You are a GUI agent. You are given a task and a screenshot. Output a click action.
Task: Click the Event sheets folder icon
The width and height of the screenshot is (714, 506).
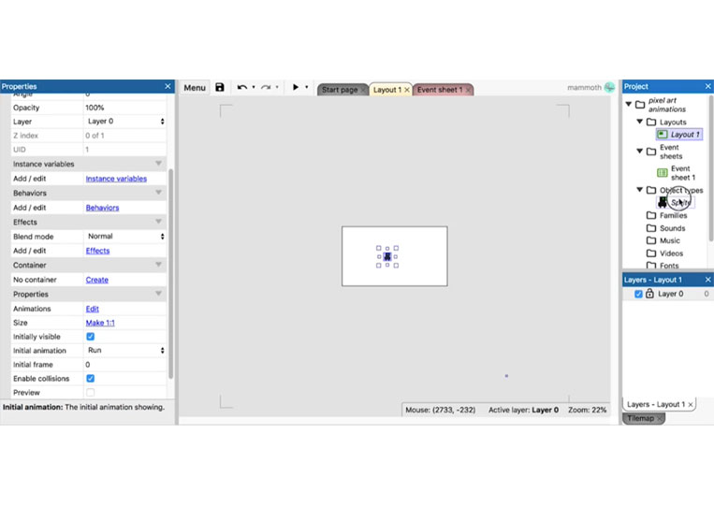coord(651,152)
